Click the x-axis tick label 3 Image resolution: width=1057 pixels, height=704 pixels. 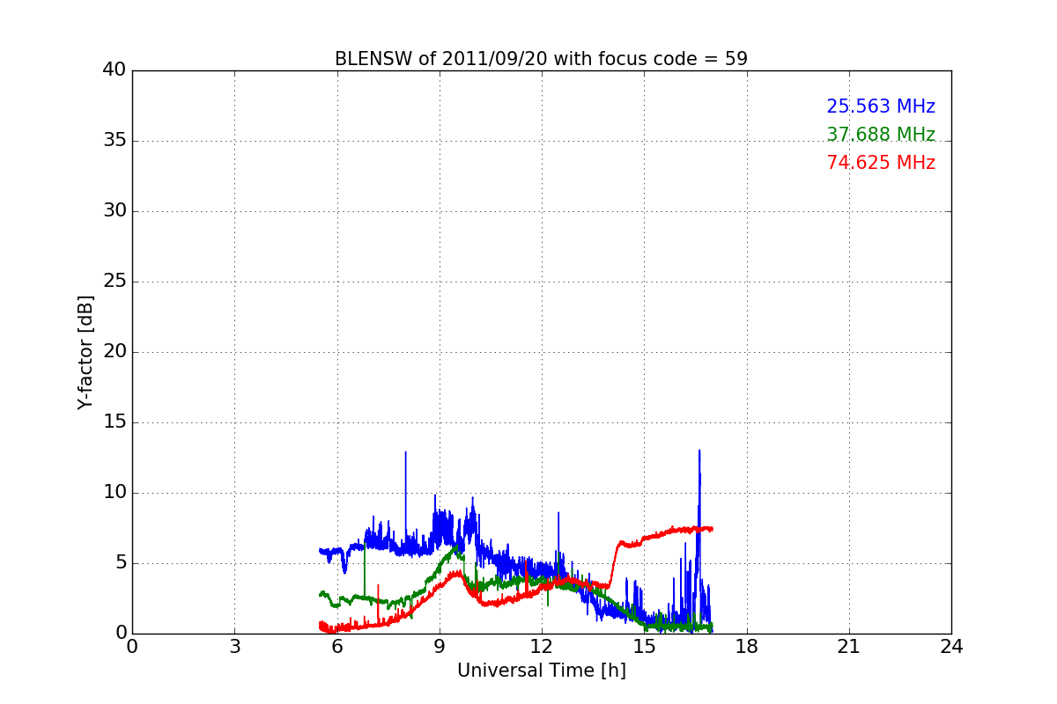234,647
